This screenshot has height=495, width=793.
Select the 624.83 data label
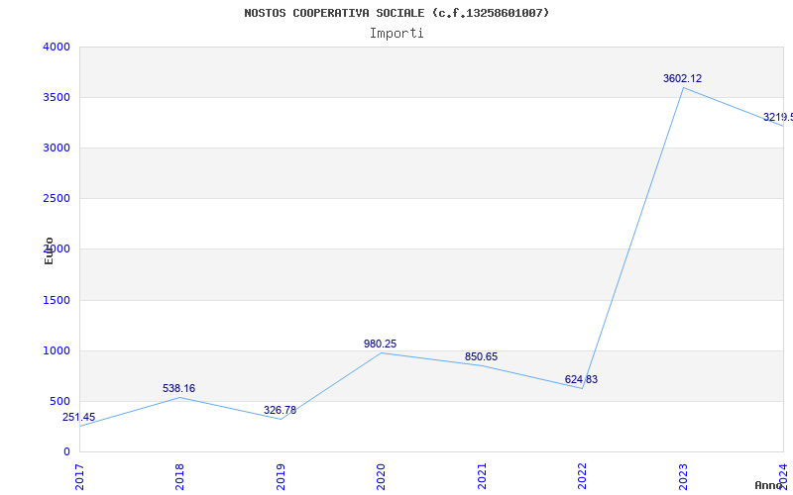click(581, 379)
